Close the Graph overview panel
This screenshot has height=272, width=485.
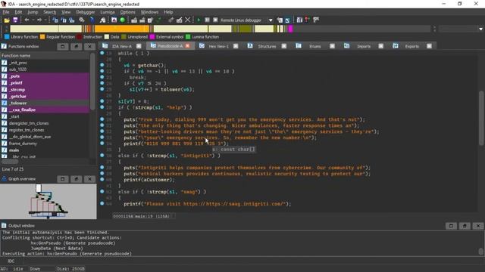coord(89,179)
